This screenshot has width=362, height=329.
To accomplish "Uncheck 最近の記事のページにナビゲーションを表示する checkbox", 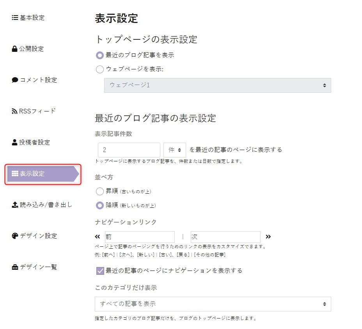I will pos(100,271).
